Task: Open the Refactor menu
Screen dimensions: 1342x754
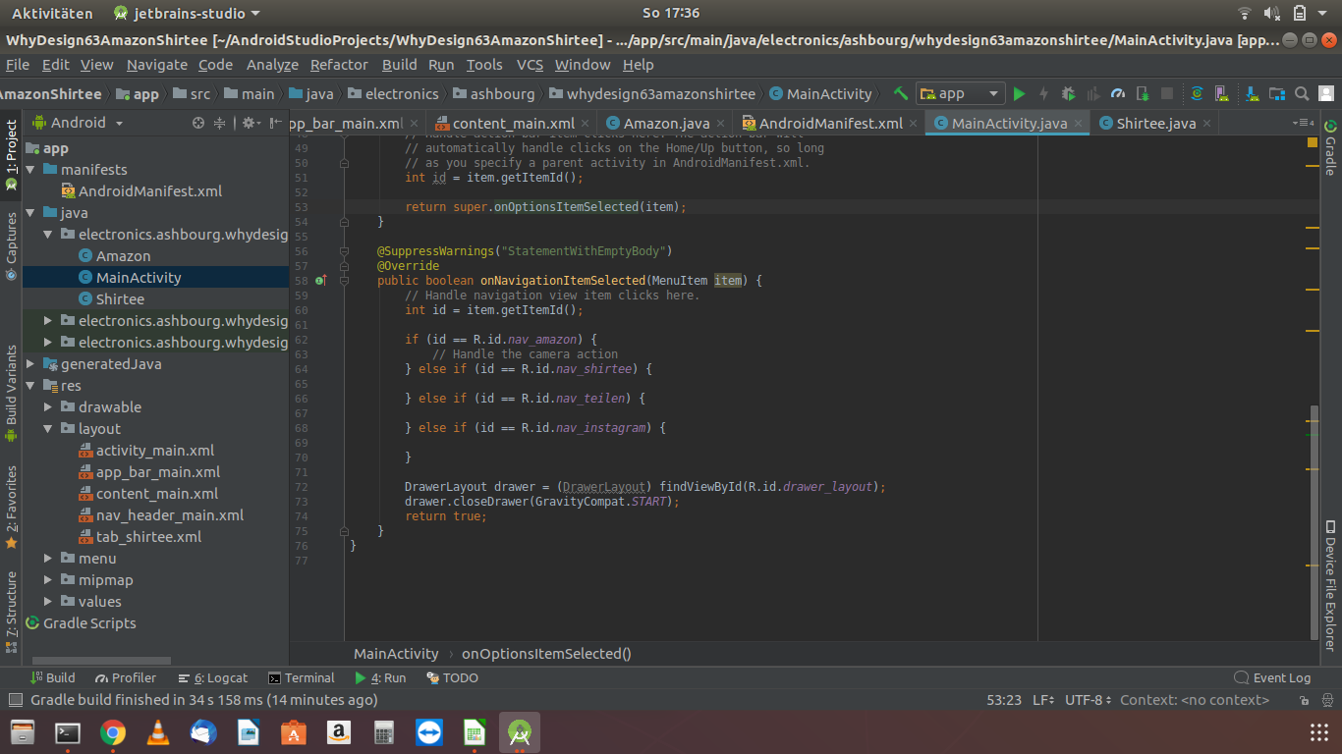Action: (x=339, y=65)
